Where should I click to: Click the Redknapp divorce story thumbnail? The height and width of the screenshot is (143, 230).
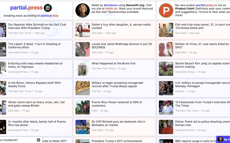coord(83,49)
